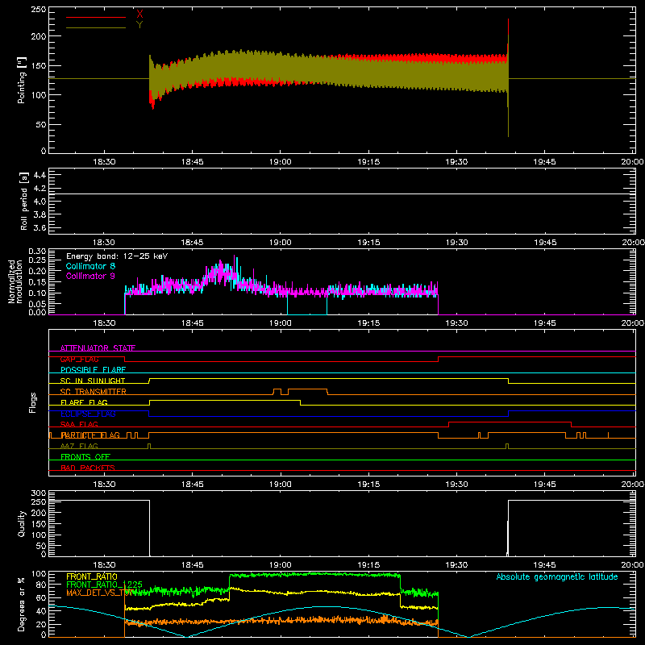Screen dimensions: 645x645
Task: Click the 18:30 time label under Pointing plot
Action: pyautogui.click(x=104, y=162)
